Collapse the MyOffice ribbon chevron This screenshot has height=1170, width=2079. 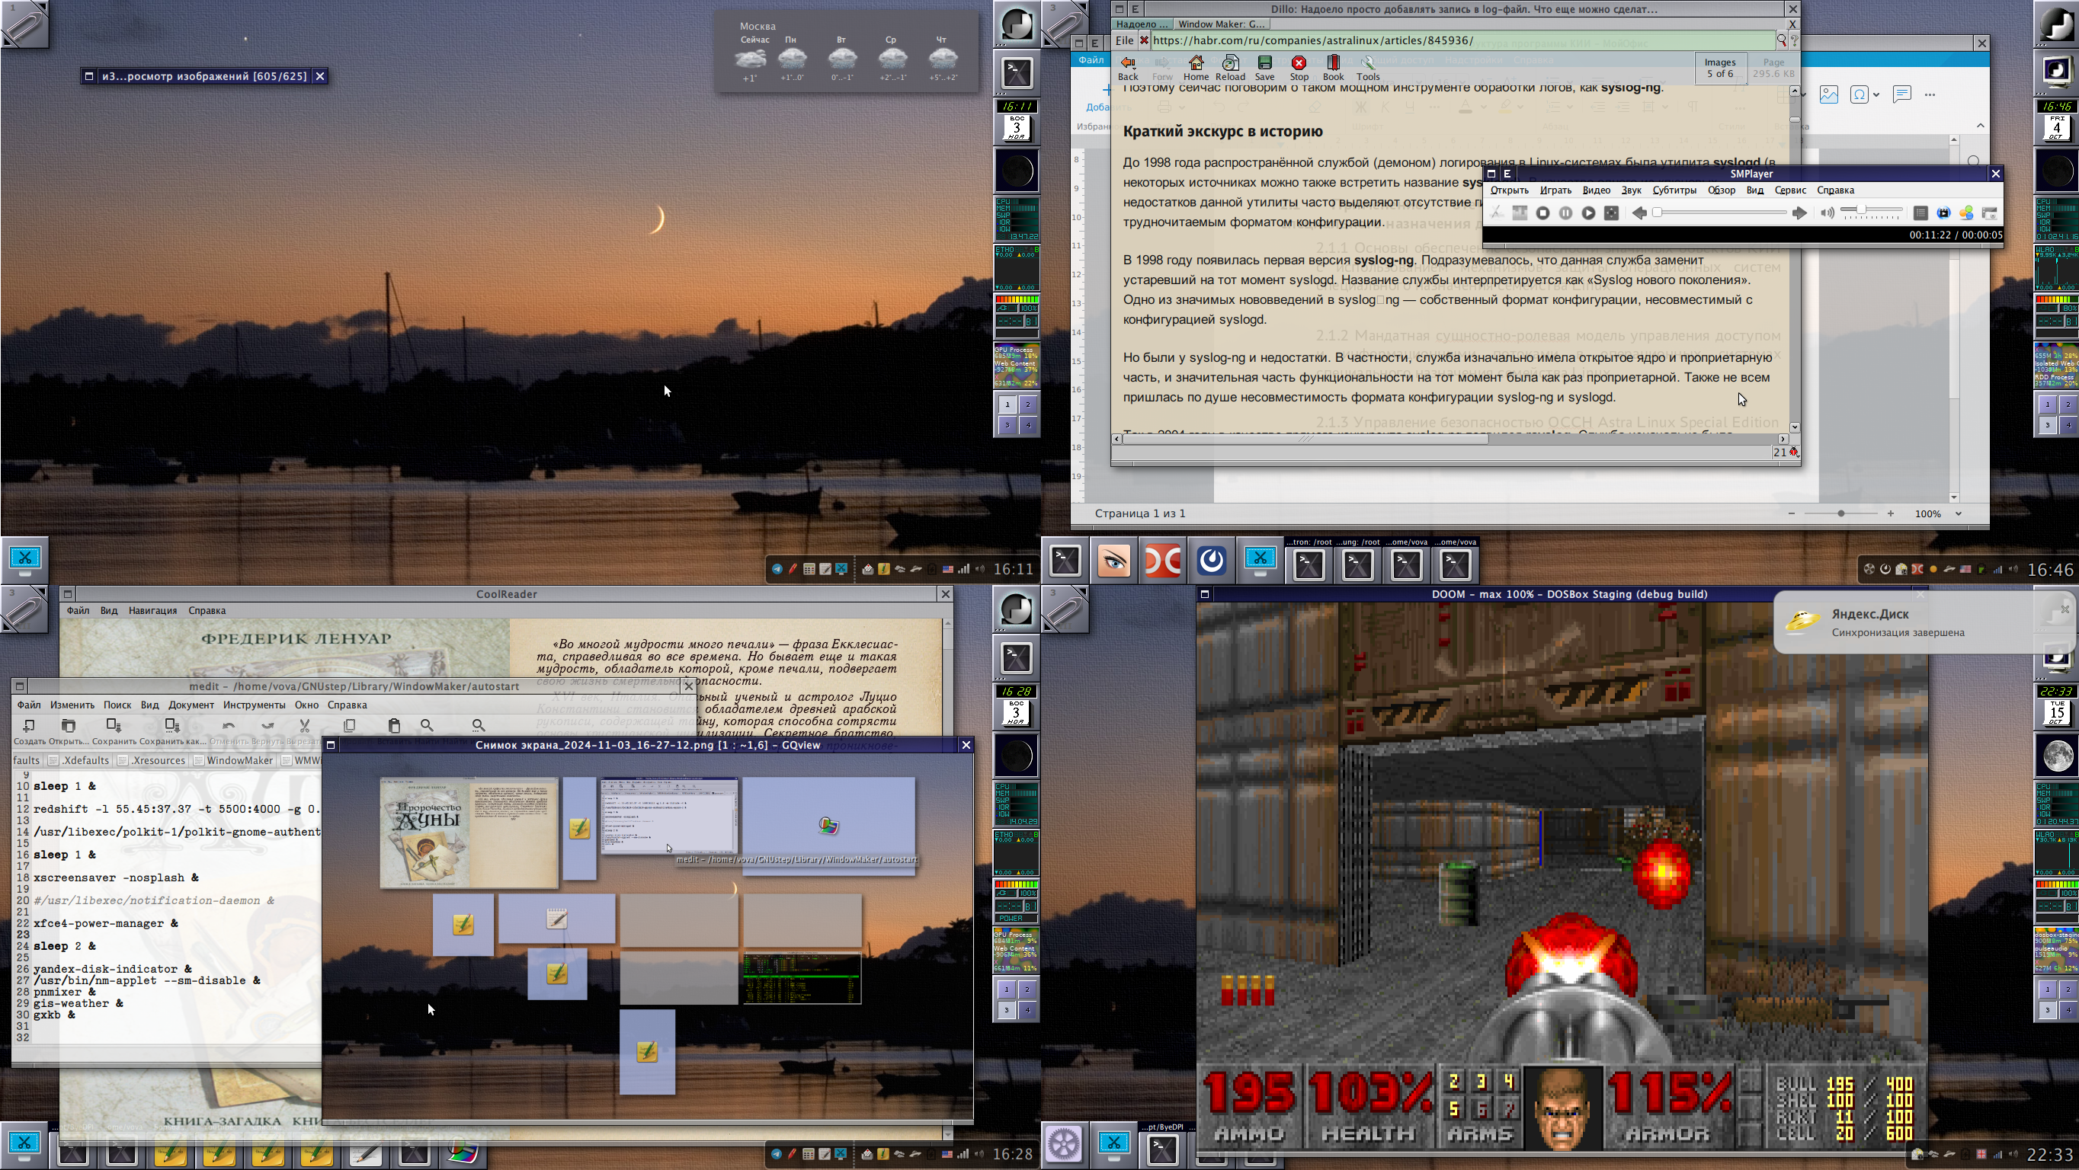point(1980,126)
